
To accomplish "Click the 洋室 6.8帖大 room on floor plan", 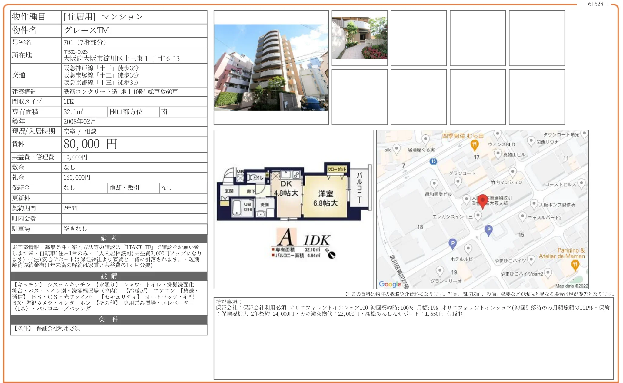I will tap(325, 198).
